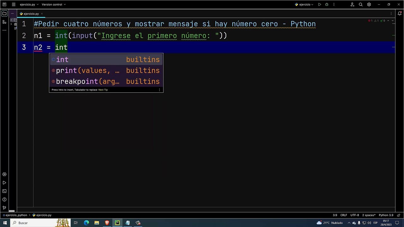
Task: Close the ejercicio.py editor tab
Action: pyautogui.click(x=42, y=14)
